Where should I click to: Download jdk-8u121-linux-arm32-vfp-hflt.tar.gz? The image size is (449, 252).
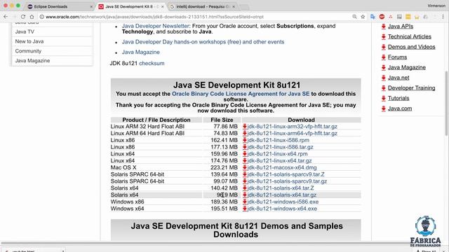(292, 126)
